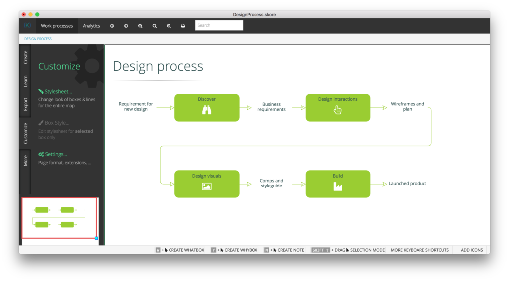Open the Analytics tab
Viewport: 509px width, 281px height.
[x=91, y=26]
